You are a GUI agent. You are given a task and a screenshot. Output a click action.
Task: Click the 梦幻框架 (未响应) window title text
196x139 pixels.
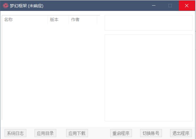tap(26, 6)
